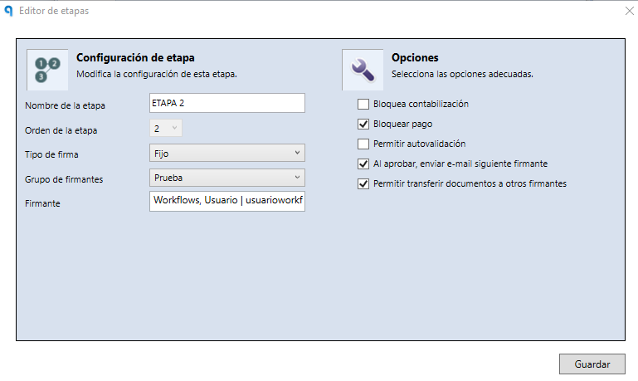638x381 pixels.
Task: Open the Grupo de firmantes dropdown
Action: tap(227, 178)
